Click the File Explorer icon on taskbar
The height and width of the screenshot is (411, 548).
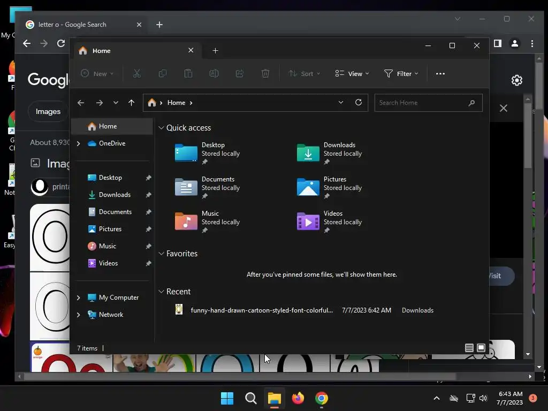click(x=275, y=398)
